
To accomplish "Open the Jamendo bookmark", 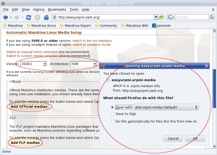I will 161,26.
